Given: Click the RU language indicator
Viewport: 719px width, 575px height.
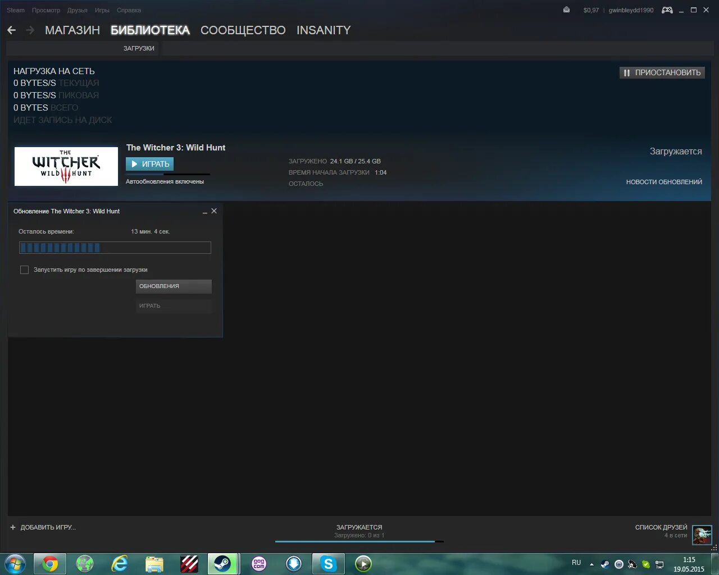Looking at the screenshot, I should 576,563.
